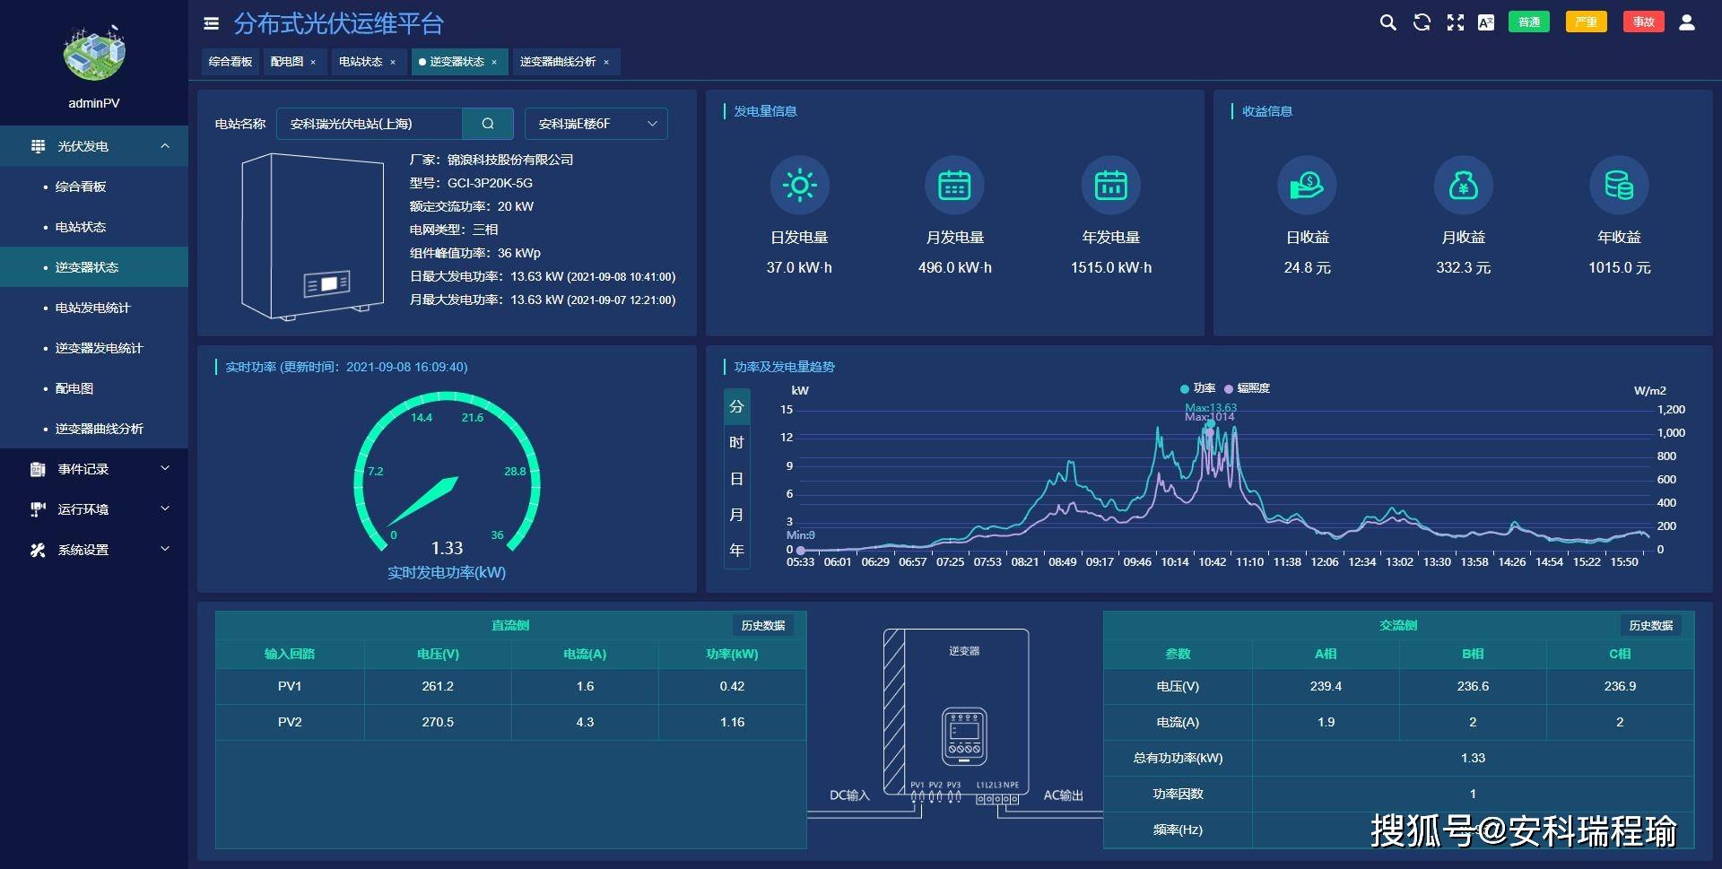
Task: Open 历史数据 for the 直流侧 table
Action: [763, 625]
